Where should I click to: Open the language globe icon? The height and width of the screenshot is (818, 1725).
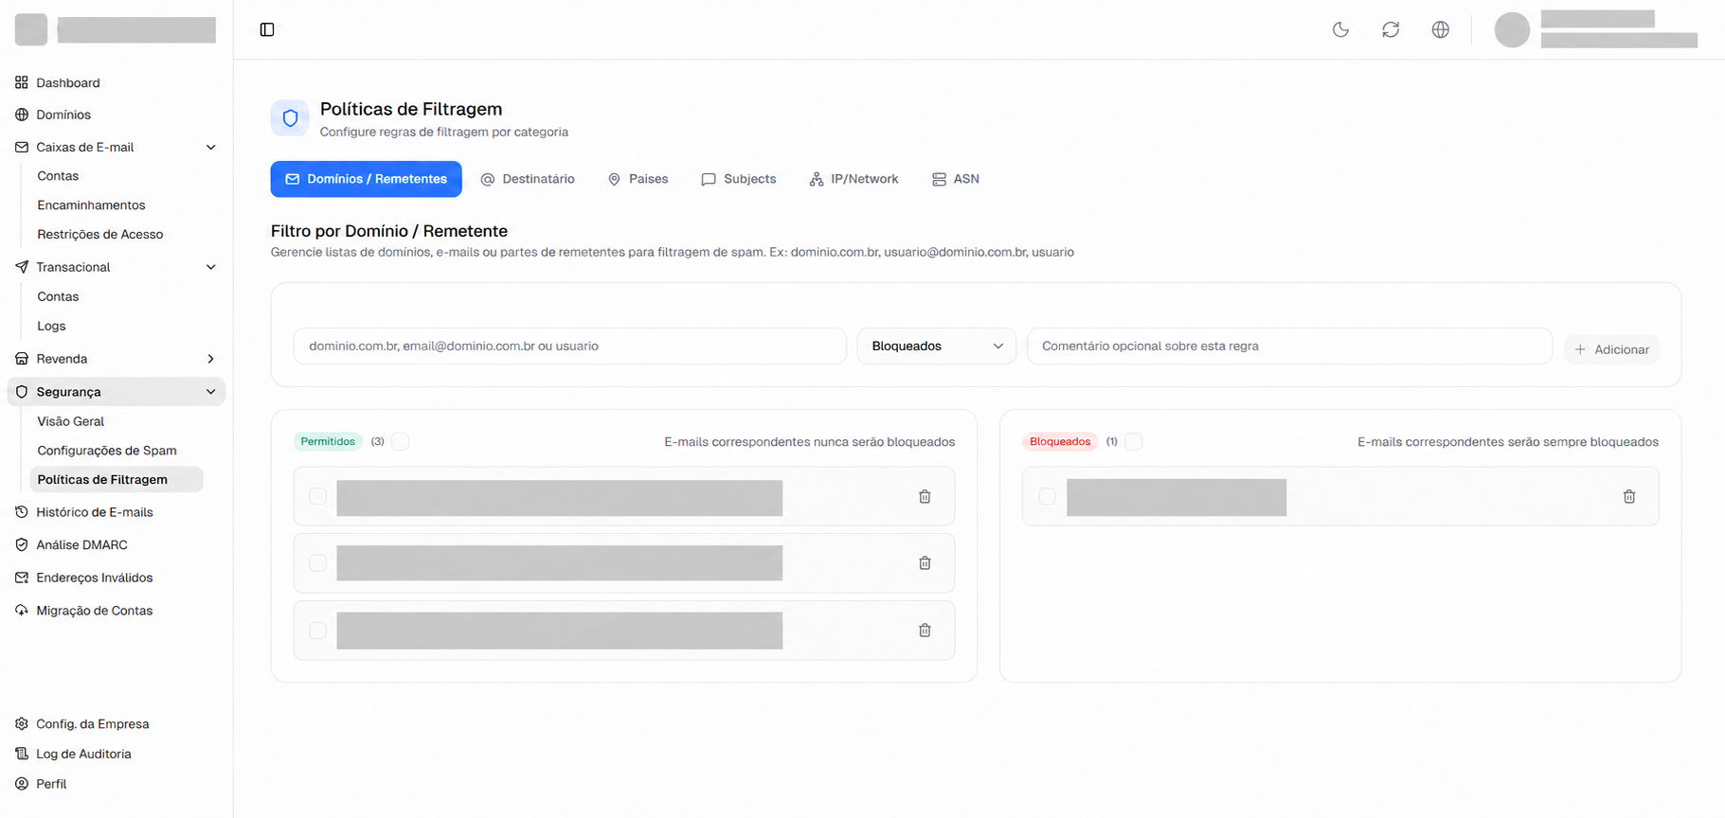1441,29
